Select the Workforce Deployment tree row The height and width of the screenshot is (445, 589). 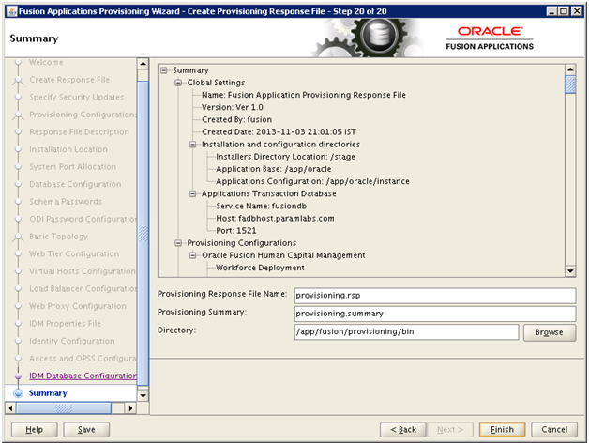point(260,268)
